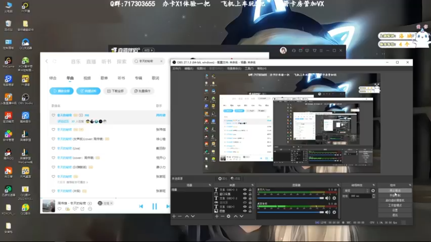The height and width of the screenshot is (242, 431).
Task: Go back with music player back arrow
Action: coord(46,61)
